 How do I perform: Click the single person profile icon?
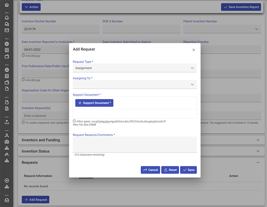[7, 135]
